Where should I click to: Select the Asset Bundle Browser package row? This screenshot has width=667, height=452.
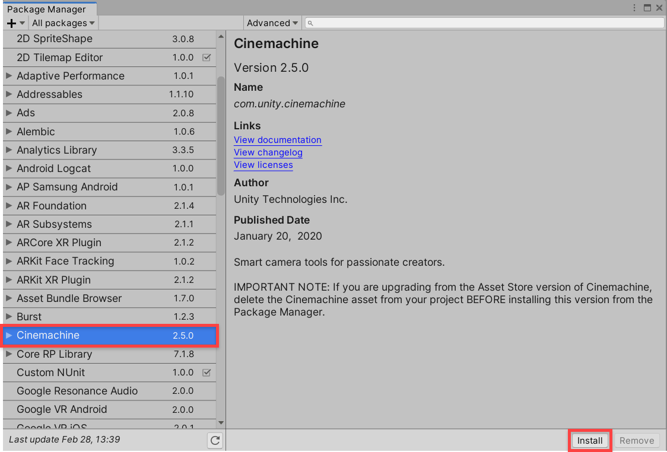tap(109, 298)
